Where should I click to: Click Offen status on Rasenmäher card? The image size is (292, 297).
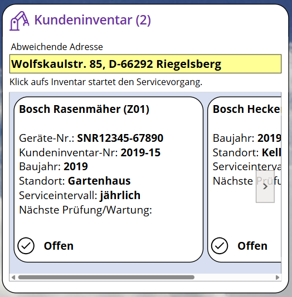tap(59, 246)
